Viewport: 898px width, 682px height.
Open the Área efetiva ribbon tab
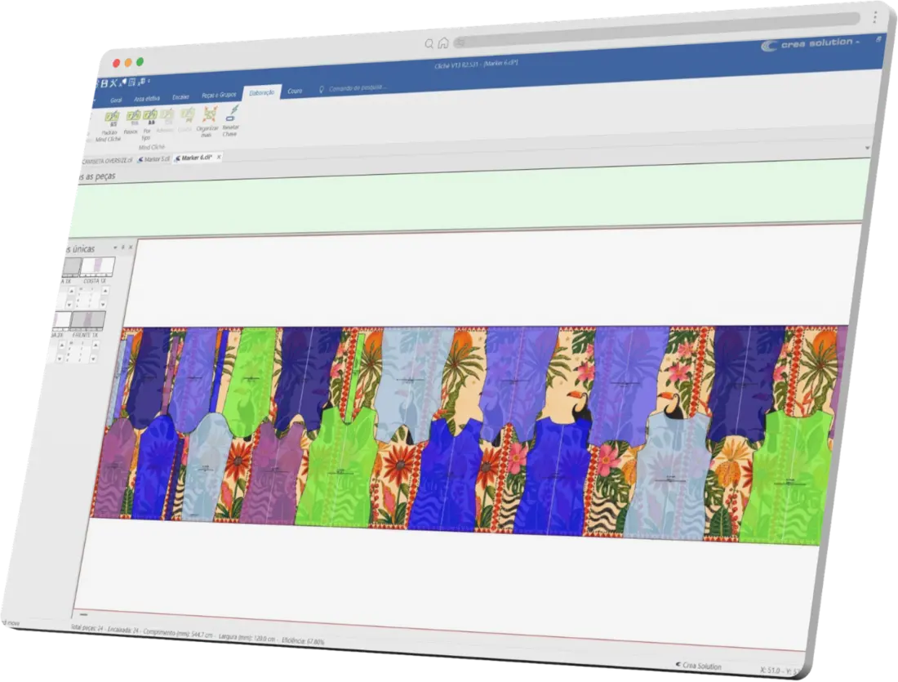pyautogui.click(x=147, y=99)
